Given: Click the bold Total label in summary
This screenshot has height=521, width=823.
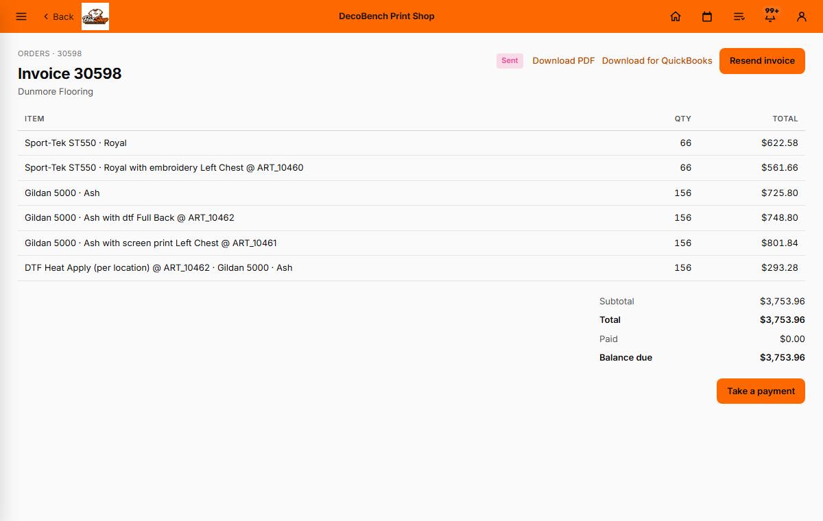Looking at the screenshot, I should point(610,320).
